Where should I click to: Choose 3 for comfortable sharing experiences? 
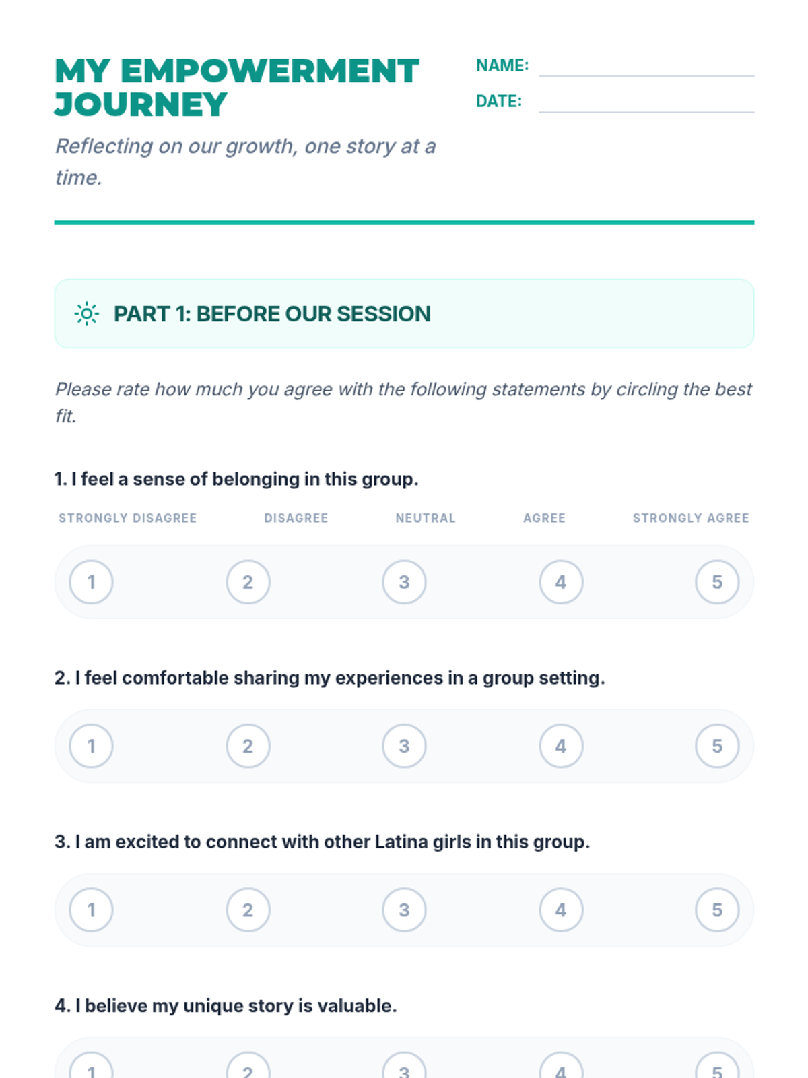tap(404, 746)
